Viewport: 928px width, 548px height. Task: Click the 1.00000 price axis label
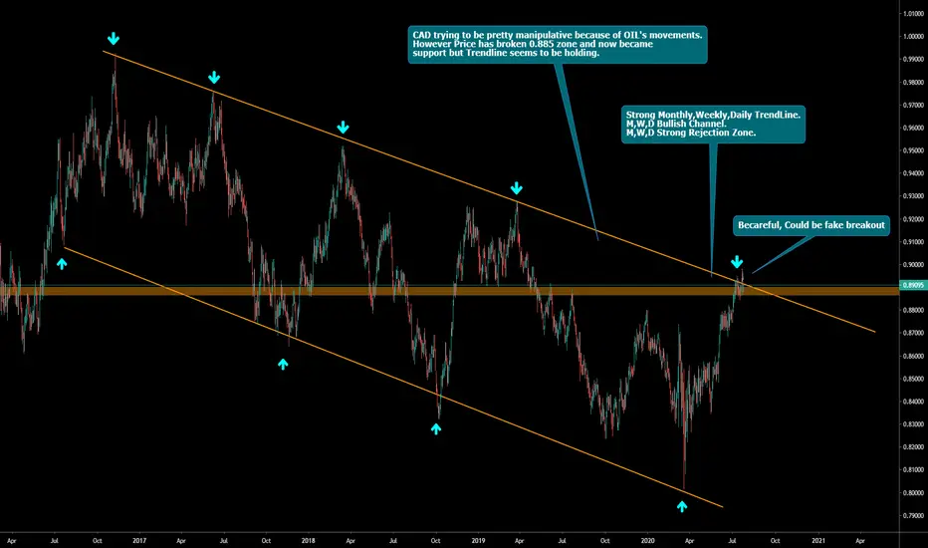[x=914, y=36]
